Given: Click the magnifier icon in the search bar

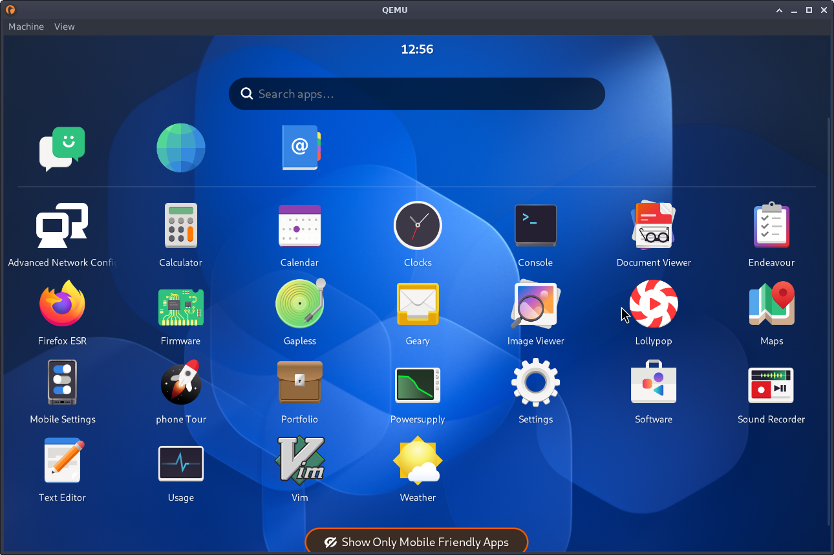Looking at the screenshot, I should 246,94.
